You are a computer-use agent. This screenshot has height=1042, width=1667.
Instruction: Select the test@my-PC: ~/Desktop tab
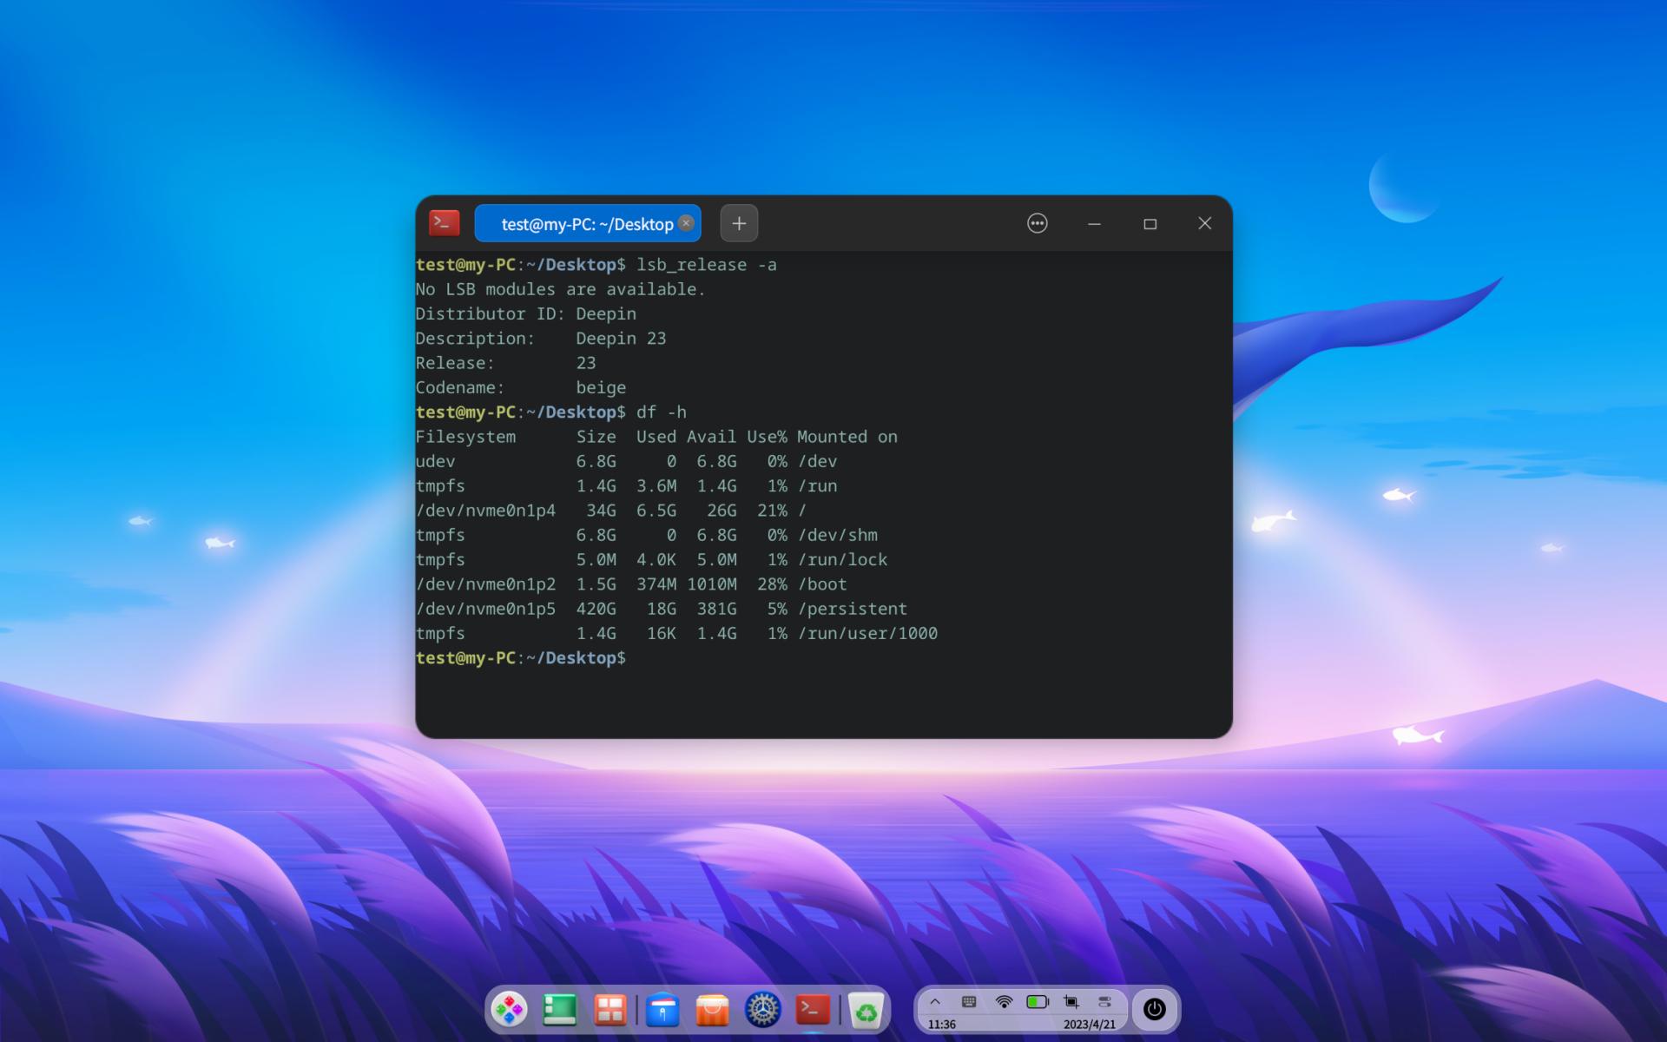580,223
